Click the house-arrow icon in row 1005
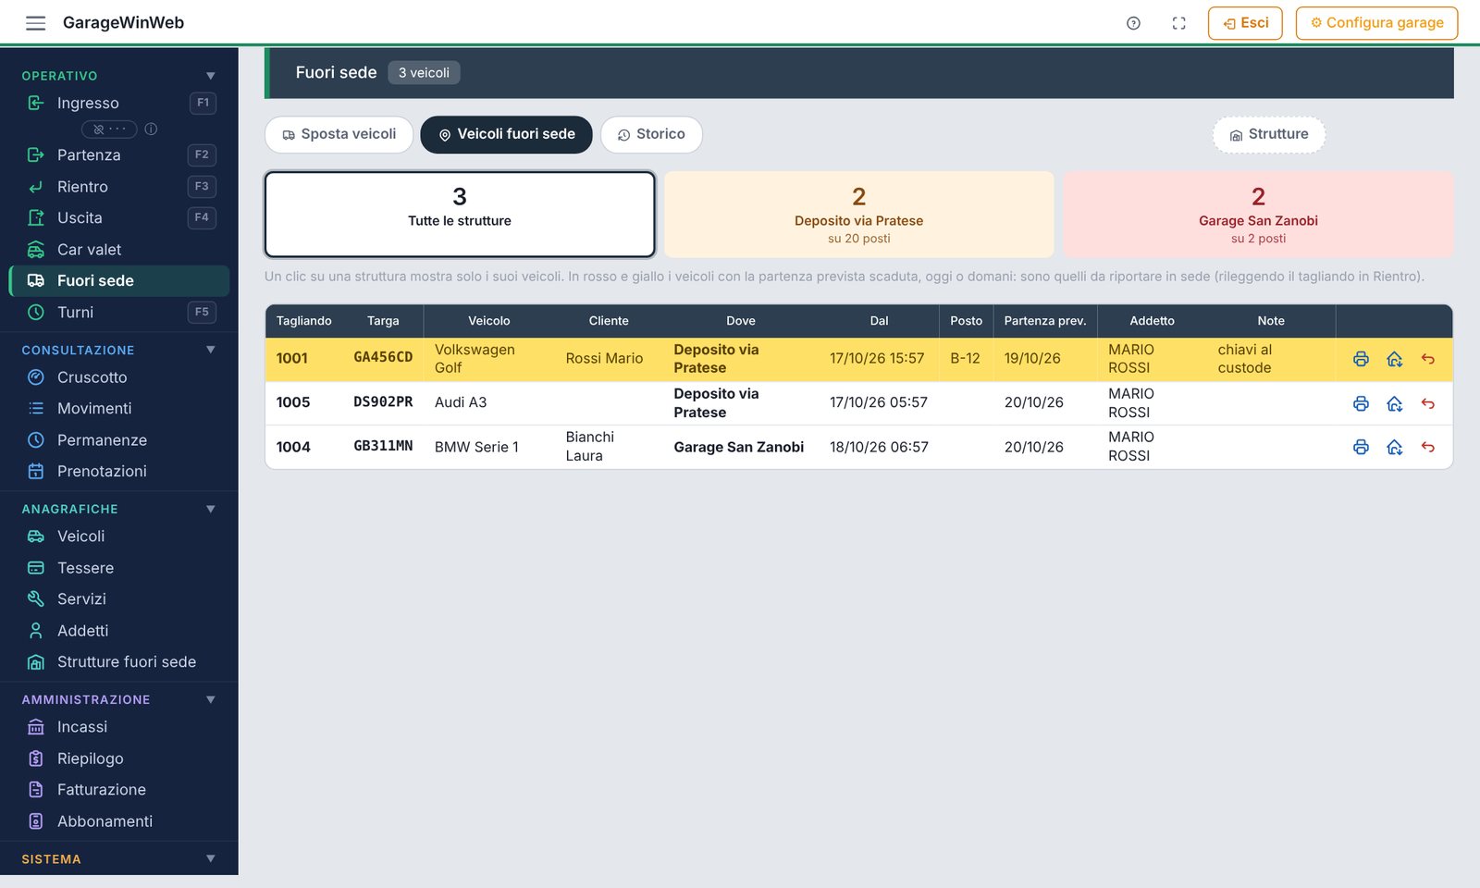 pyautogui.click(x=1395, y=403)
